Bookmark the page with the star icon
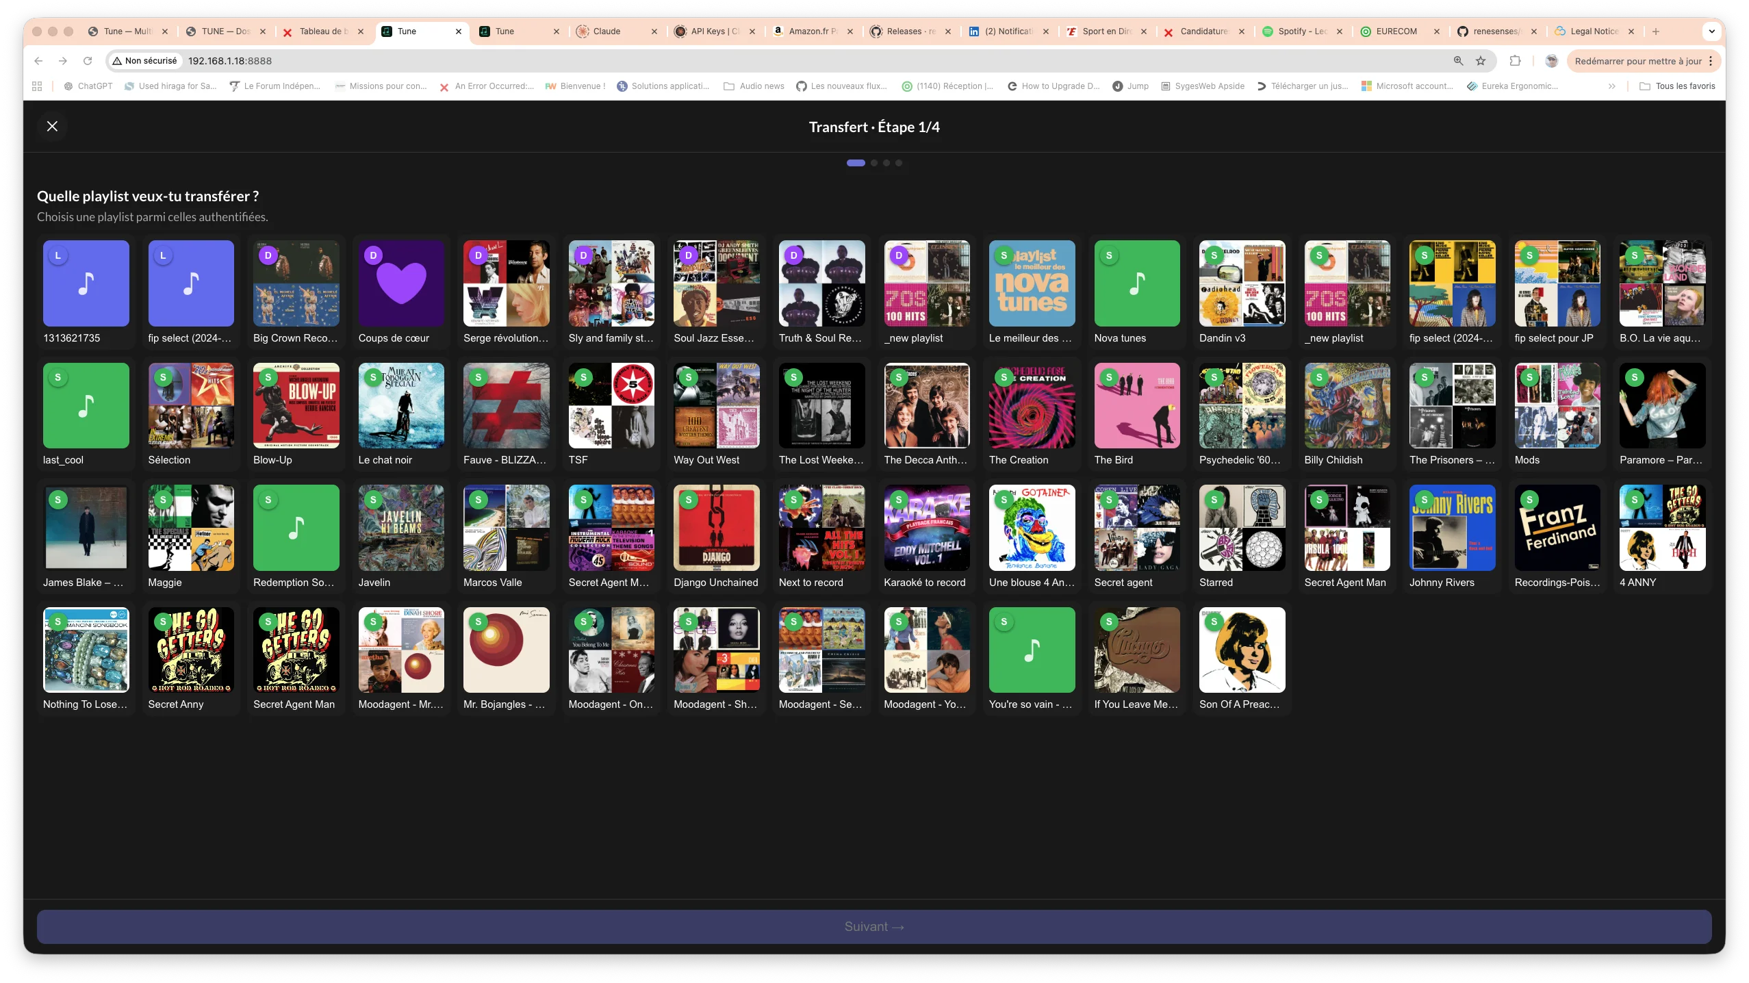This screenshot has width=1749, height=983. 1481,61
